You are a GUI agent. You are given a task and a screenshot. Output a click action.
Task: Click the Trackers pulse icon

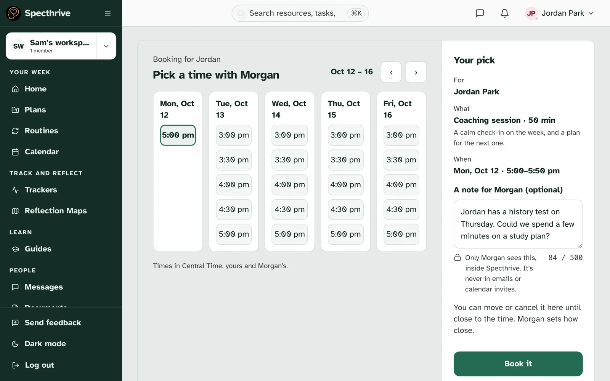tap(15, 190)
